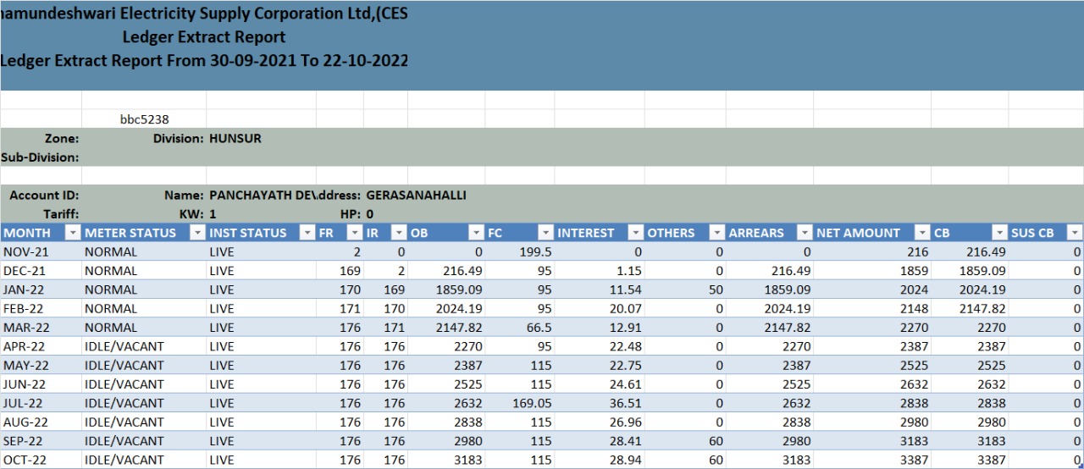Select the JUN-22 month cell

click(41, 384)
